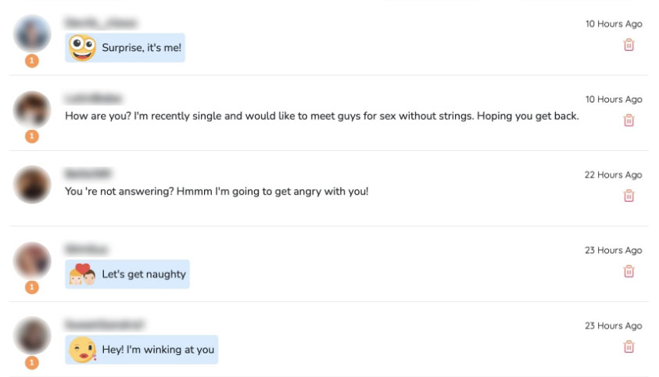
Task: Delete the "Surprise, it's me!" message
Action: click(x=629, y=45)
